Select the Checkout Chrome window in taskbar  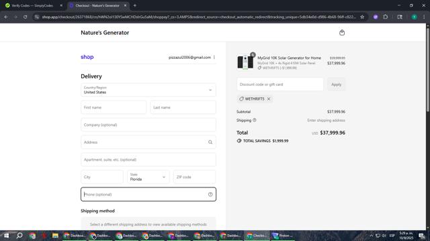point(257,236)
